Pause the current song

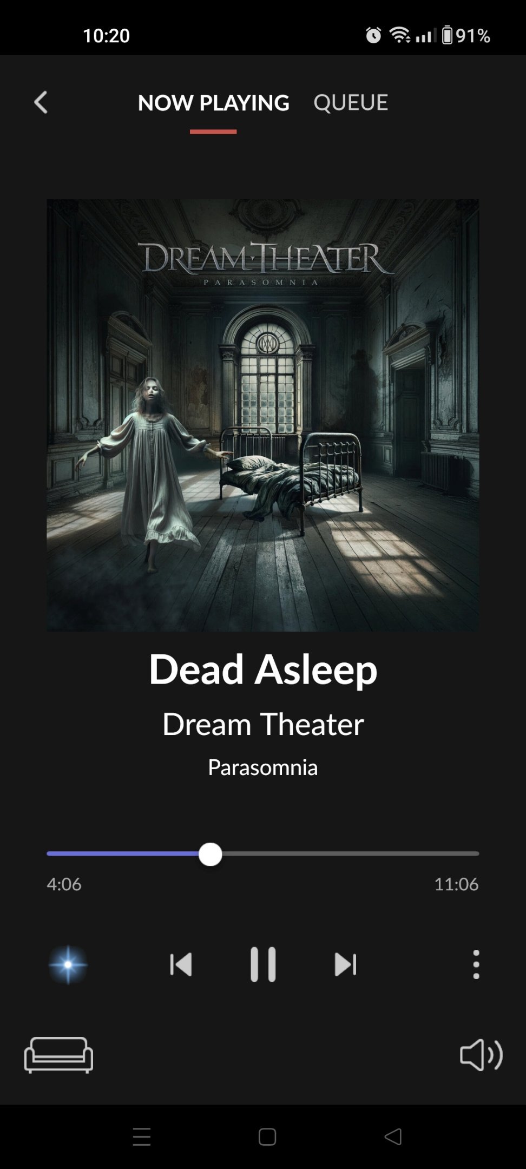[x=263, y=964]
